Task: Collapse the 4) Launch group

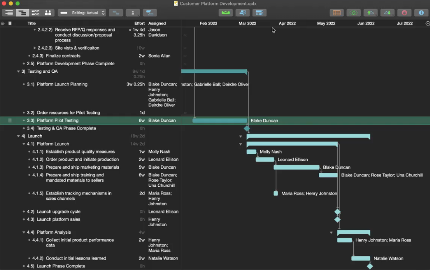Action: click(19, 136)
